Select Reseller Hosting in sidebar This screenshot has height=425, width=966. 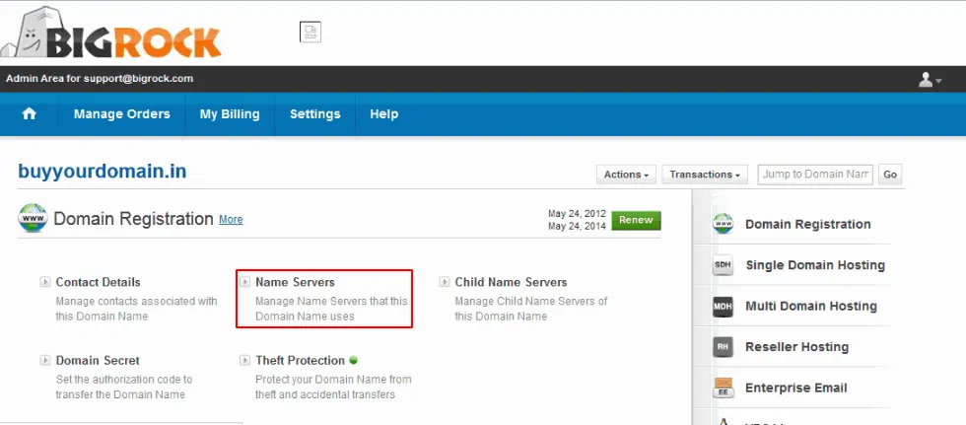796,347
